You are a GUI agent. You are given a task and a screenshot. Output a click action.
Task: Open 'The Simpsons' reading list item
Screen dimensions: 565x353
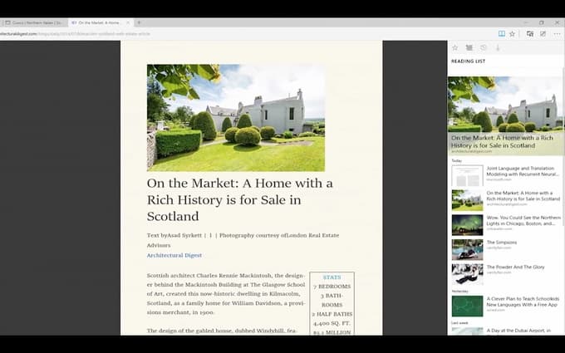(x=506, y=248)
